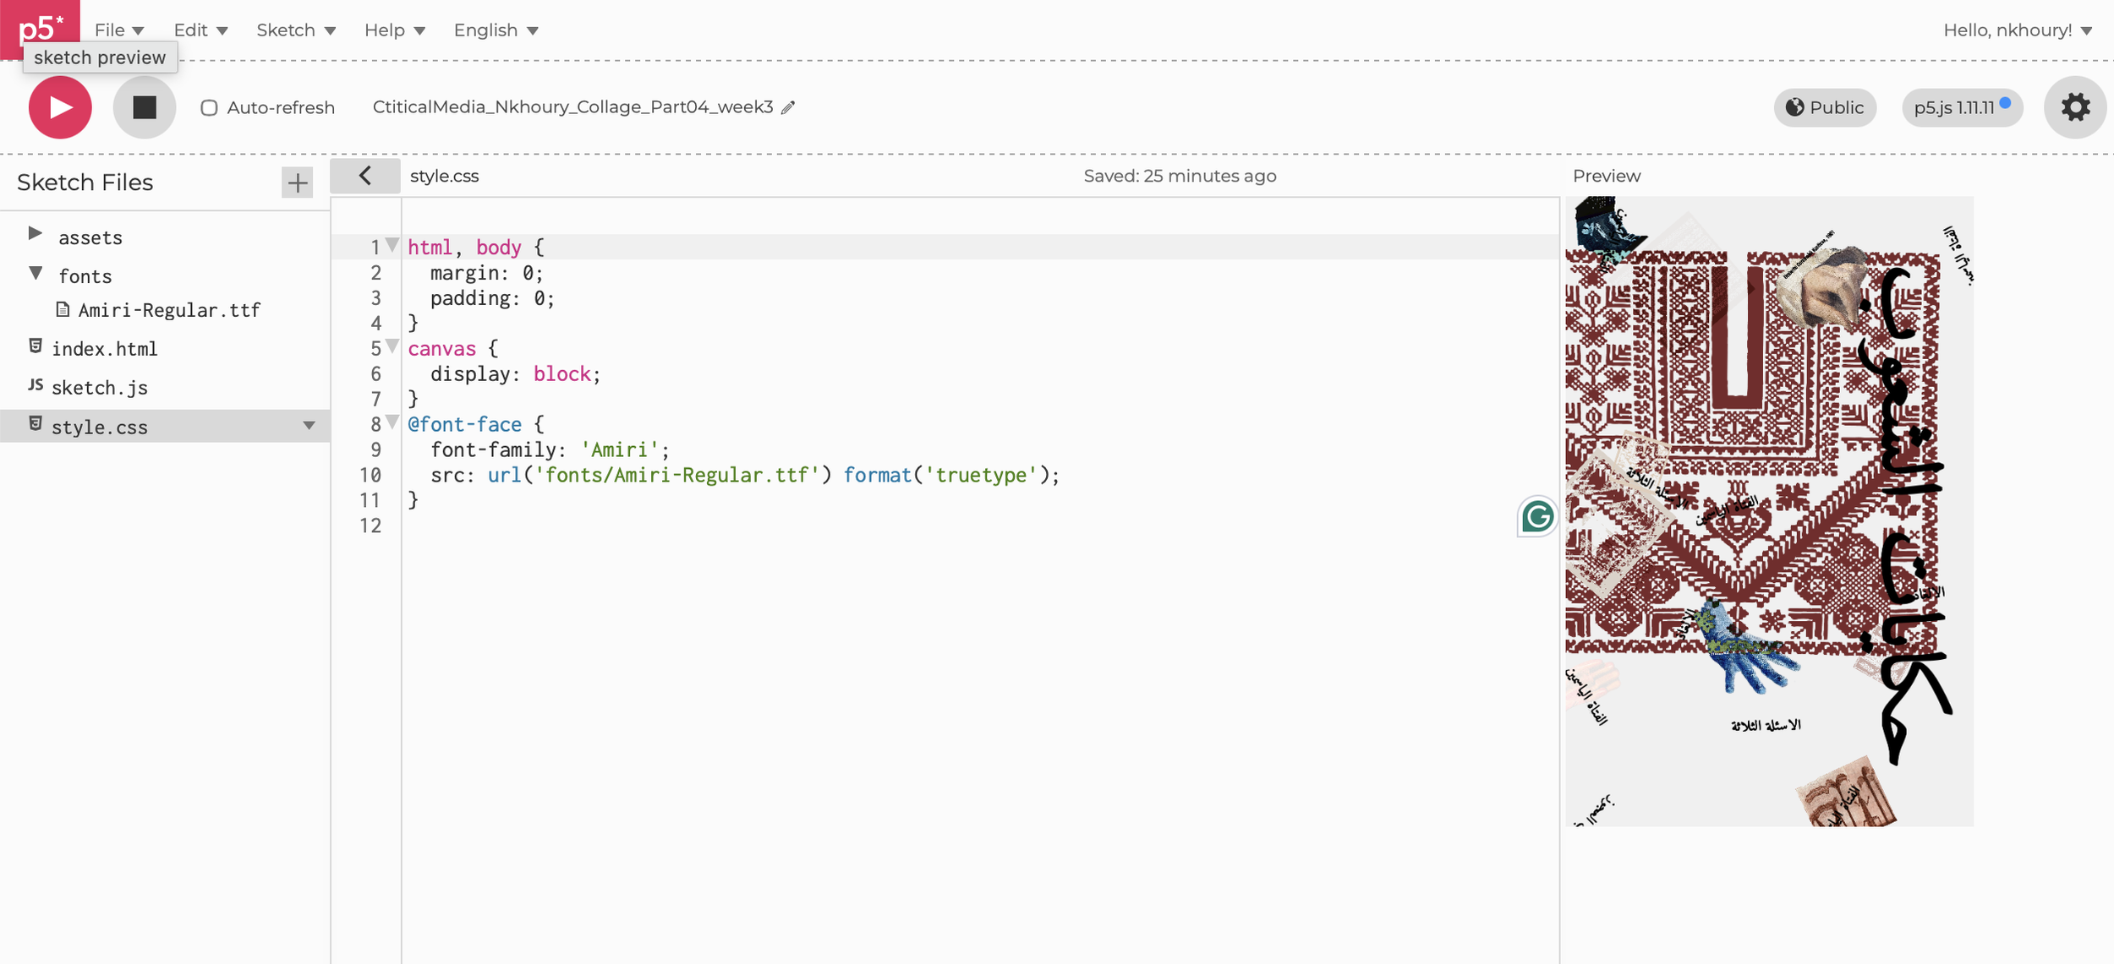Click the index.html file type icon
Screen dimensions: 2114x964
(x=36, y=346)
